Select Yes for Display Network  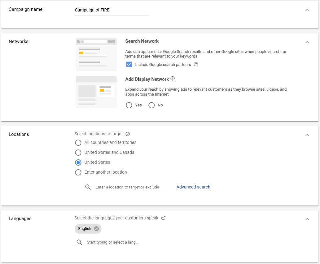click(x=129, y=105)
